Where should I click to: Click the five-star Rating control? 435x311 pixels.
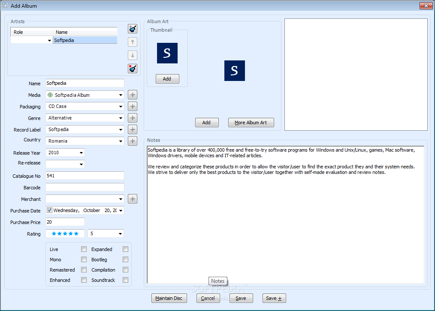[x=65, y=234]
